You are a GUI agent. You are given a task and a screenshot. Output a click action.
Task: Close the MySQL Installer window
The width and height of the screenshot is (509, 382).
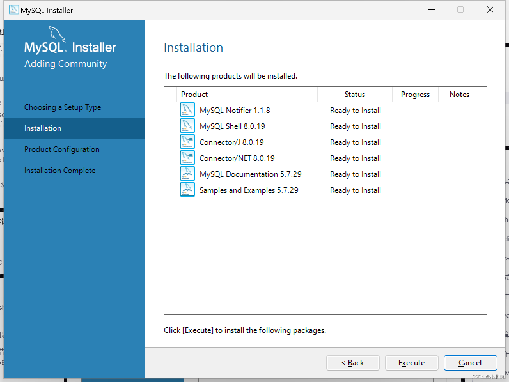pos(490,10)
